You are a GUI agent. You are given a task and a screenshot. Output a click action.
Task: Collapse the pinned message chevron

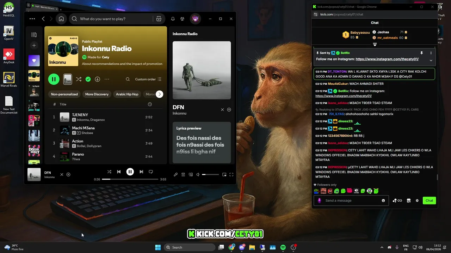pyautogui.click(x=431, y=60)
